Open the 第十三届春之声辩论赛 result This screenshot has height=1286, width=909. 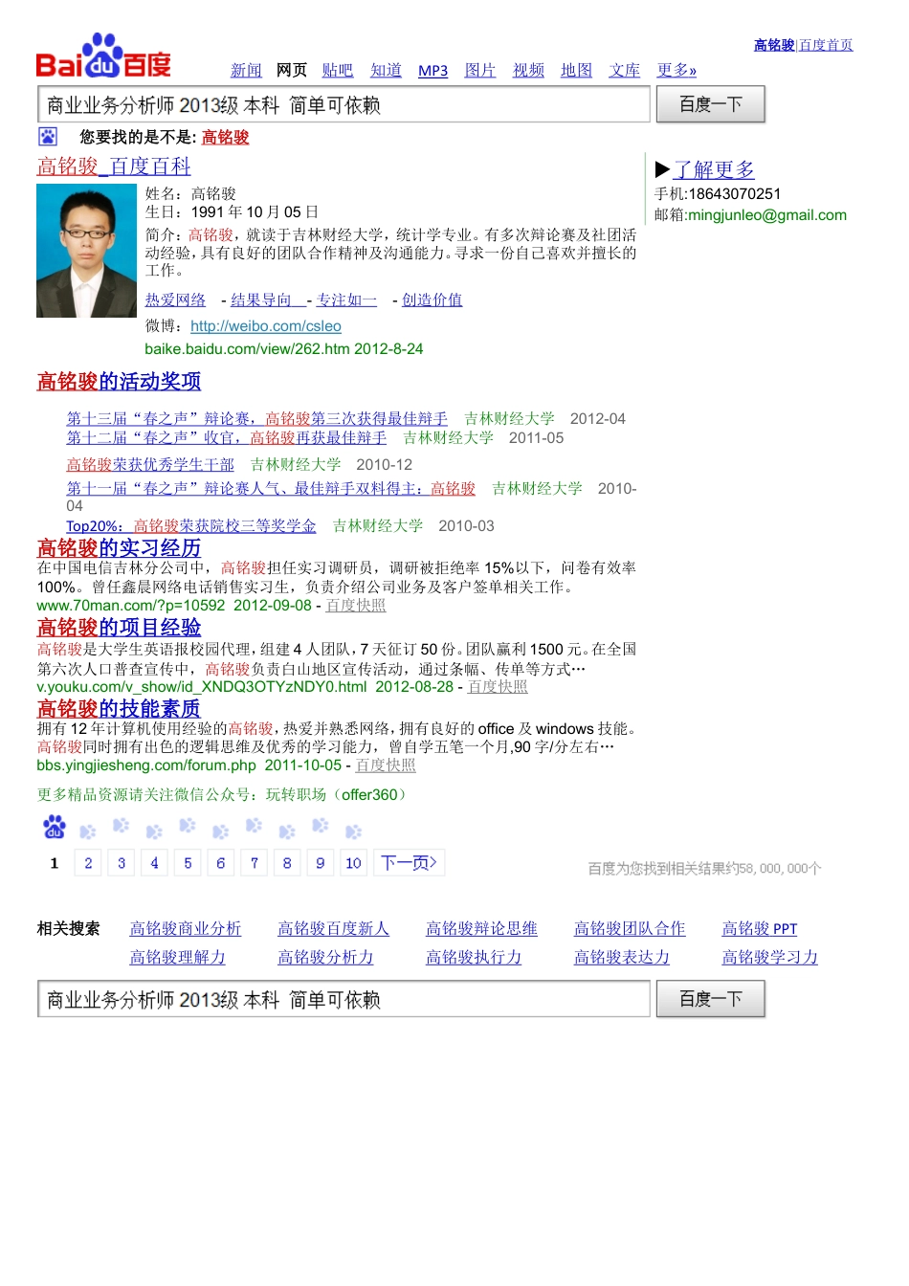pyautogui.click(x=256, y=418)
